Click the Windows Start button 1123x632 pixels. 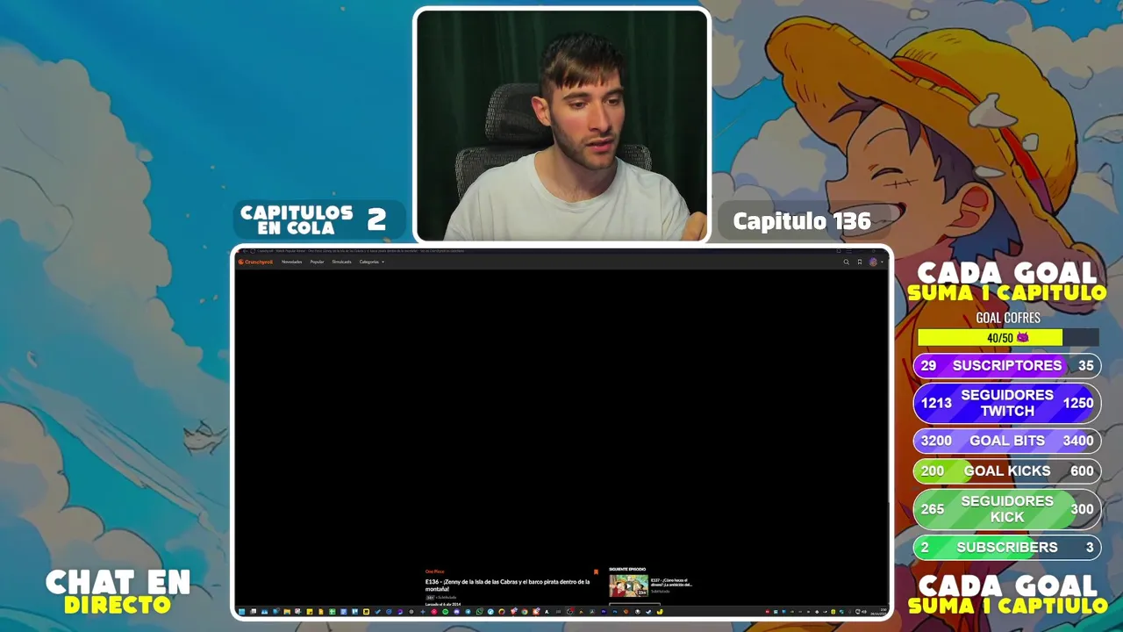pos(241,612)
